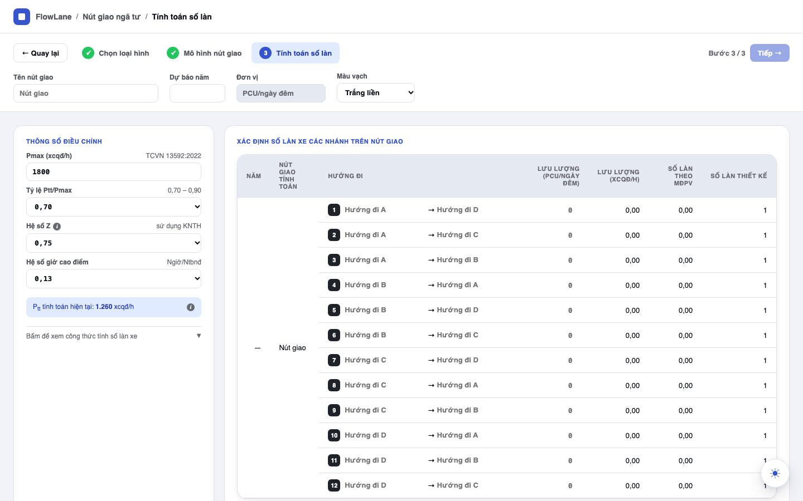The width and height of the screenshot is (803, 501).
Task: Open the Hệ số Z dropdown
Action: click(x=114, y=243)
